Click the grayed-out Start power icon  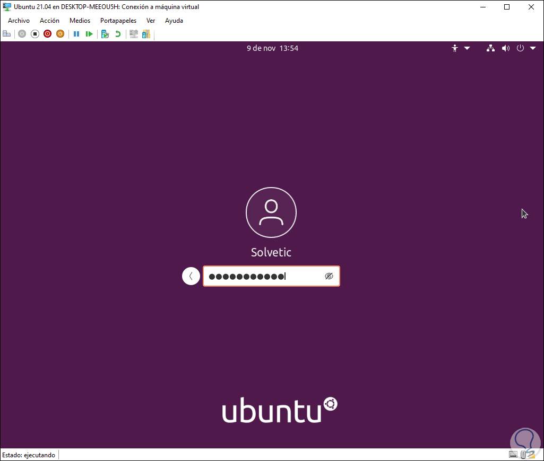click(22, 34)
